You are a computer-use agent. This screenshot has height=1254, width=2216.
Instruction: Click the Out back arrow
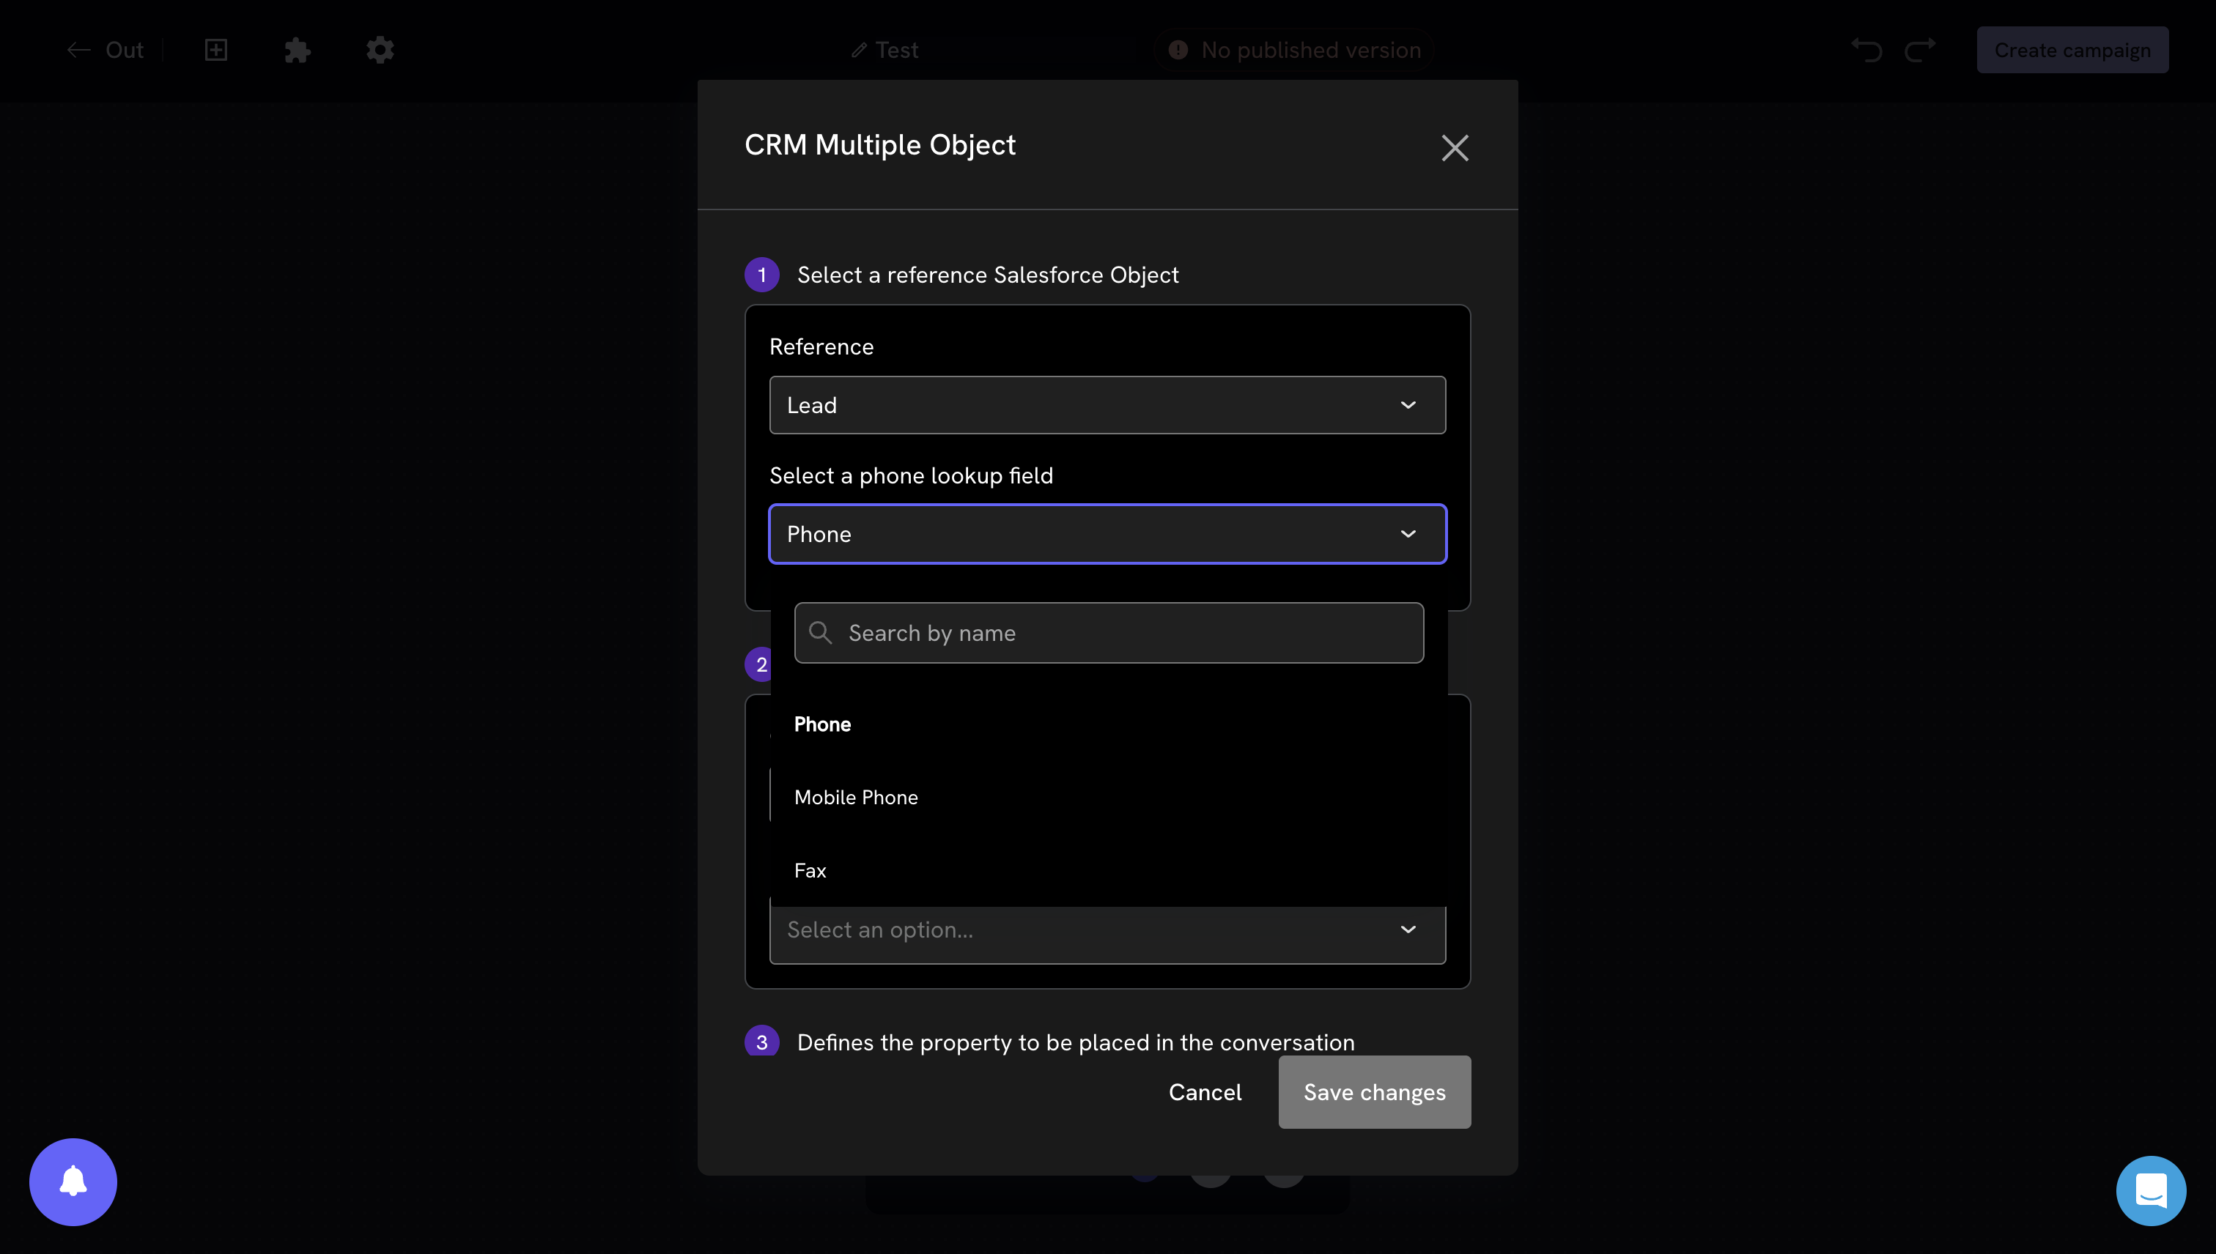(x=79, y=50)
